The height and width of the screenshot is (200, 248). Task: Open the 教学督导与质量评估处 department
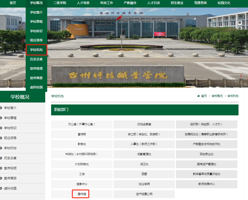[207, 174]
